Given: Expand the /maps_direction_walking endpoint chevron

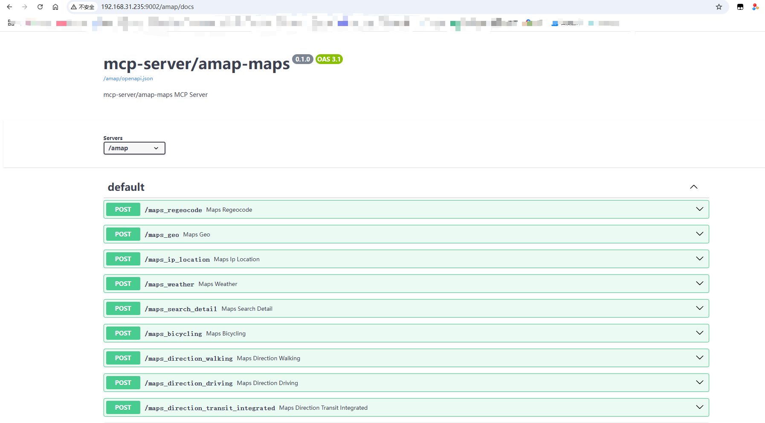Looking at the screenshot, I should tap(700, 358).
